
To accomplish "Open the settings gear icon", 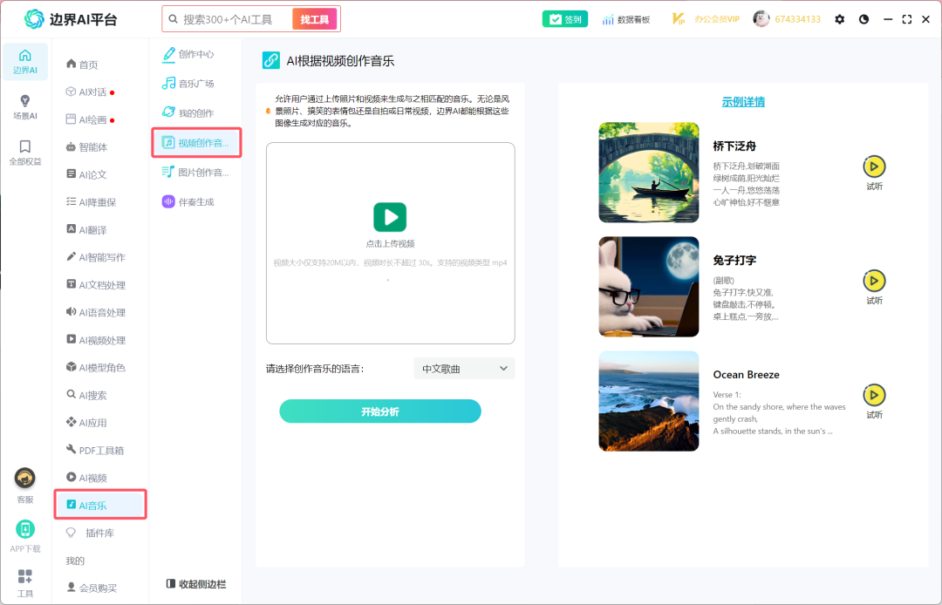I will [x=840, y=19].
